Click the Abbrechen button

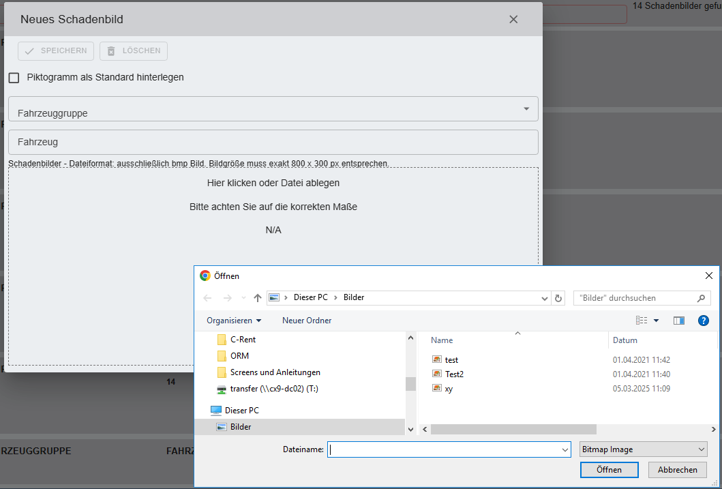pos(677,470)
